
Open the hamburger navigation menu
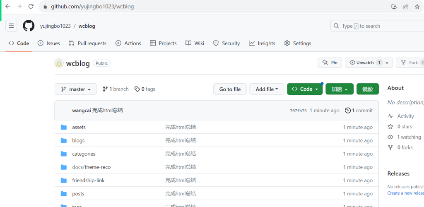click(11, 26)
